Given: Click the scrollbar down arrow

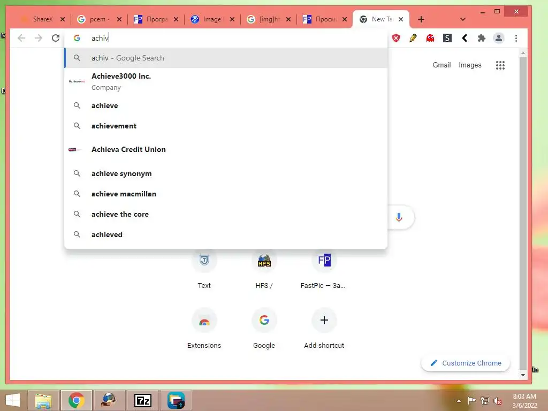Looking at the screenshot, I should click(x=523, y=375).
